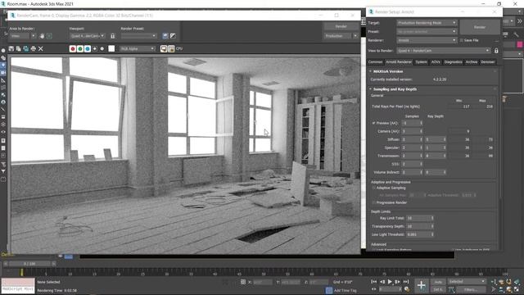Toggle the Auto key button
This screenshot has width=524, height=295.
pyautogui.click(x=438, y=282)
